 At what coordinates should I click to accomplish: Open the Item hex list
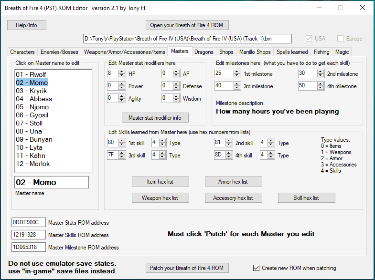coord(160,182)
